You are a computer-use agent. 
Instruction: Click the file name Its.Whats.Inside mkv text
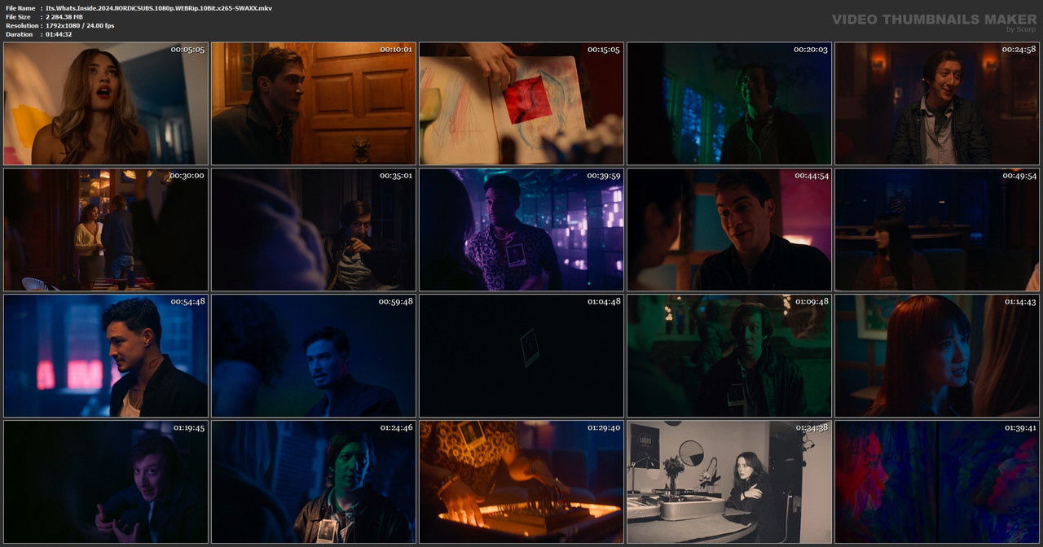159,8
